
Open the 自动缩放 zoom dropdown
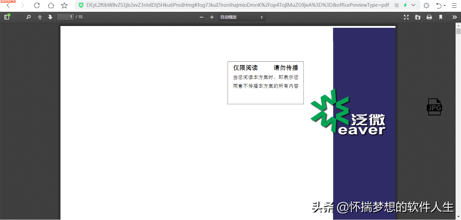coord(242,17)
